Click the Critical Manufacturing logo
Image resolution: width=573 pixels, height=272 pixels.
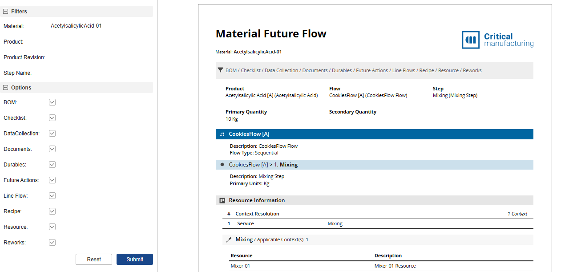pyautogui.click(x=497, y=39)
